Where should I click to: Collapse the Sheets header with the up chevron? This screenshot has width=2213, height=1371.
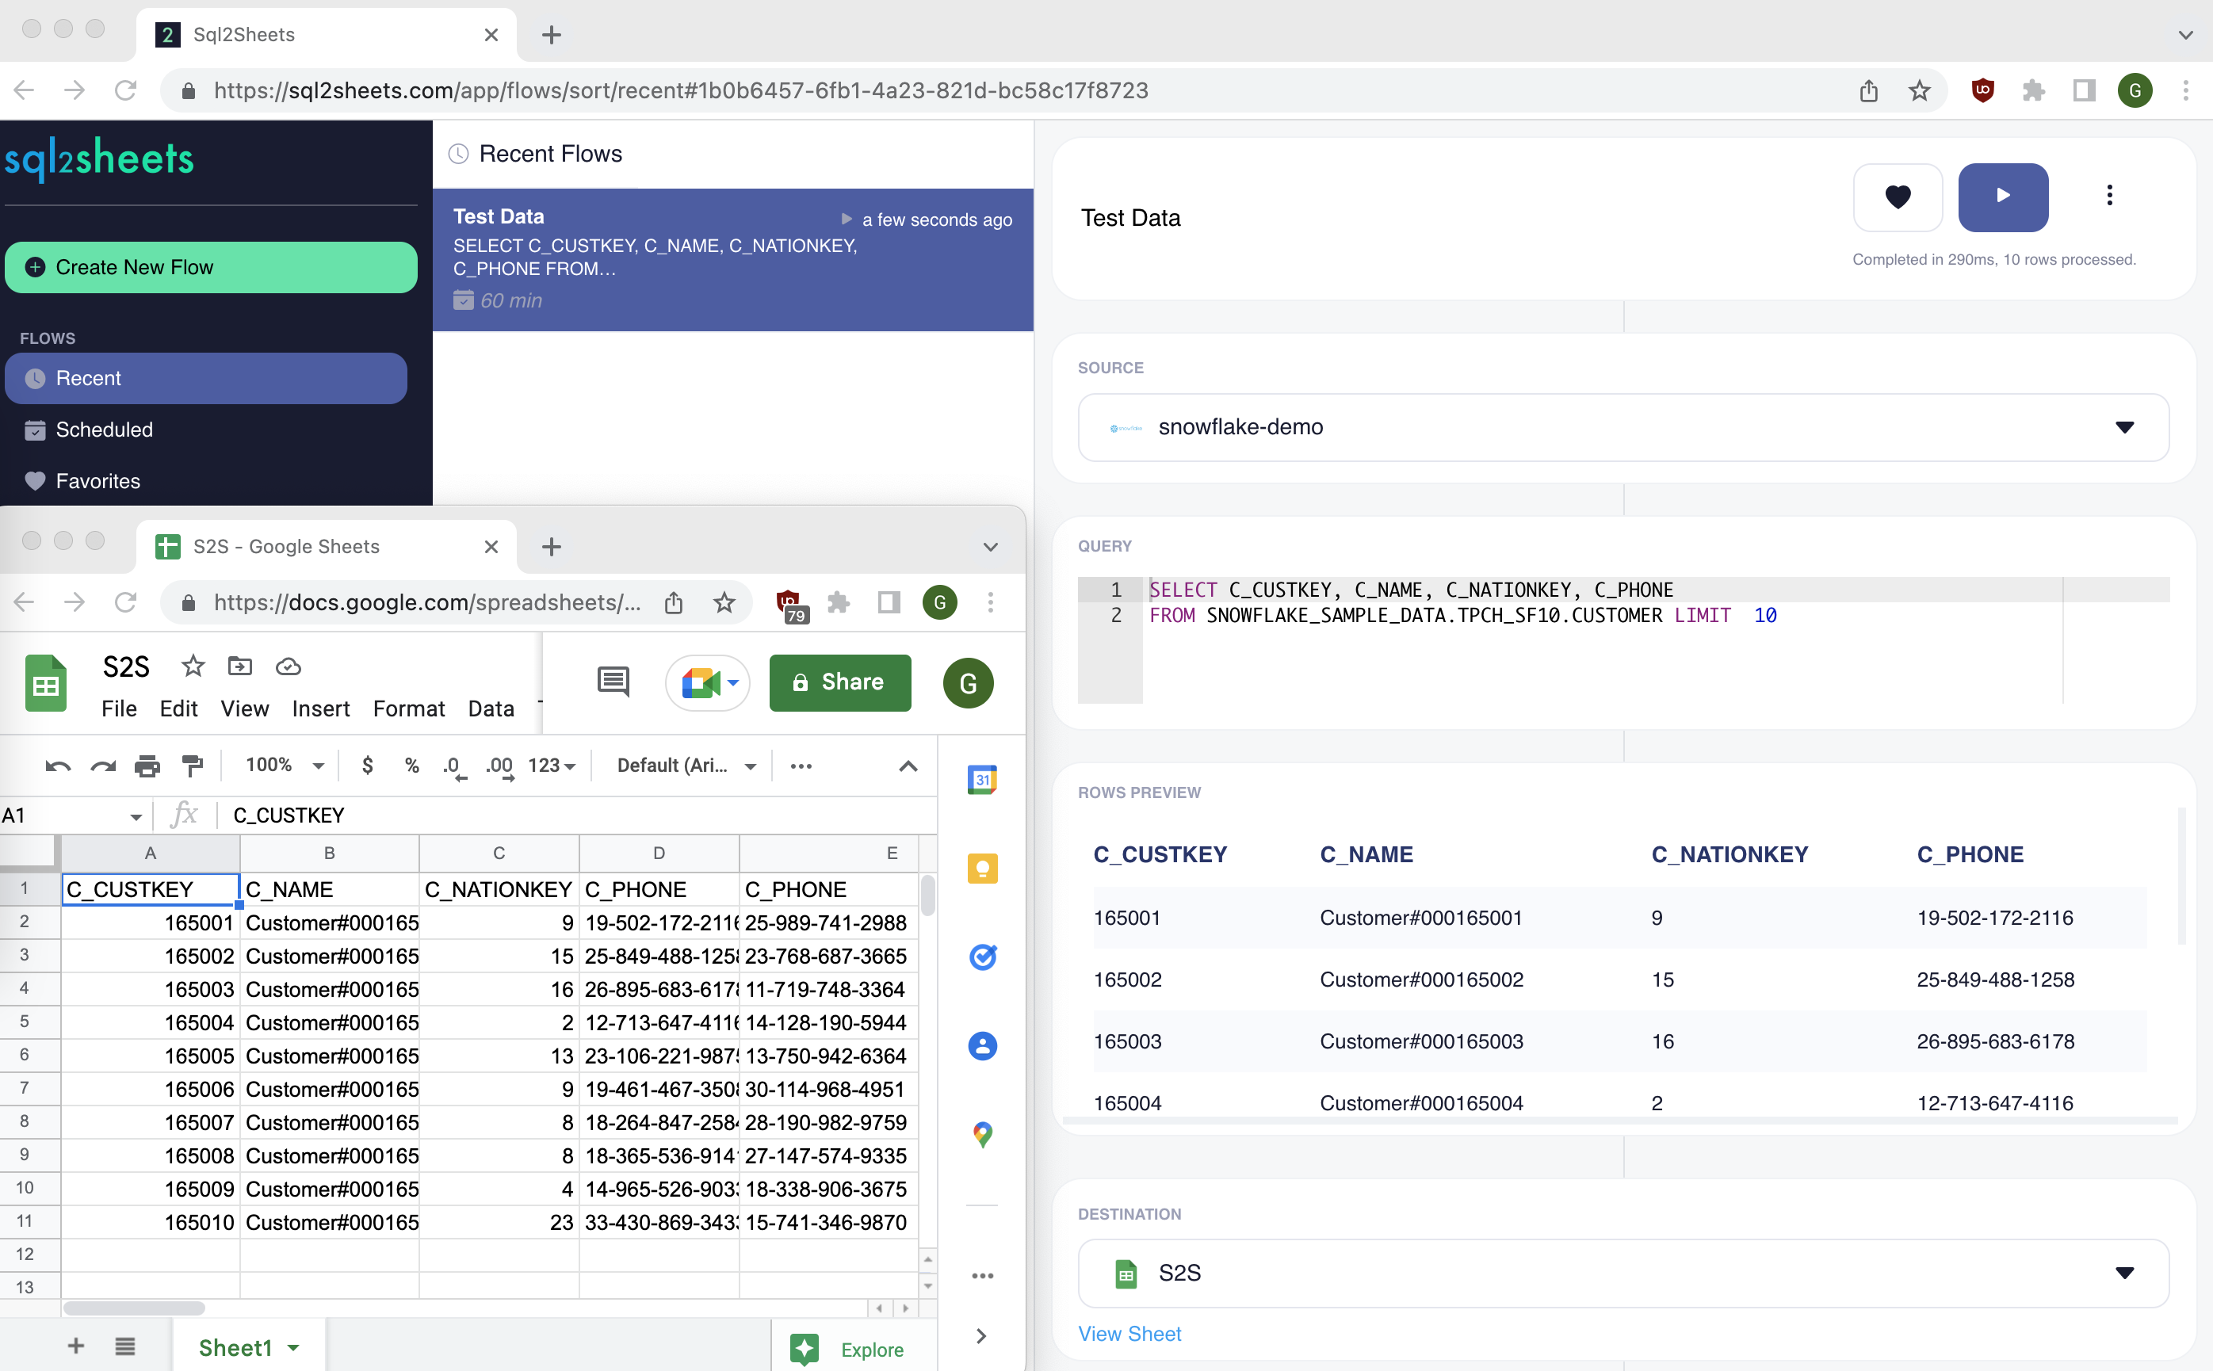pyautogui.click(x=908, y=766)
